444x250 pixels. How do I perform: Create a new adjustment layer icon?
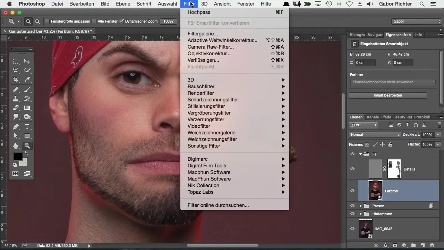click(404, 245)
